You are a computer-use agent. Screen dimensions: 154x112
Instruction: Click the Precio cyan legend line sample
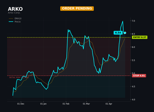tap(11, 22)
